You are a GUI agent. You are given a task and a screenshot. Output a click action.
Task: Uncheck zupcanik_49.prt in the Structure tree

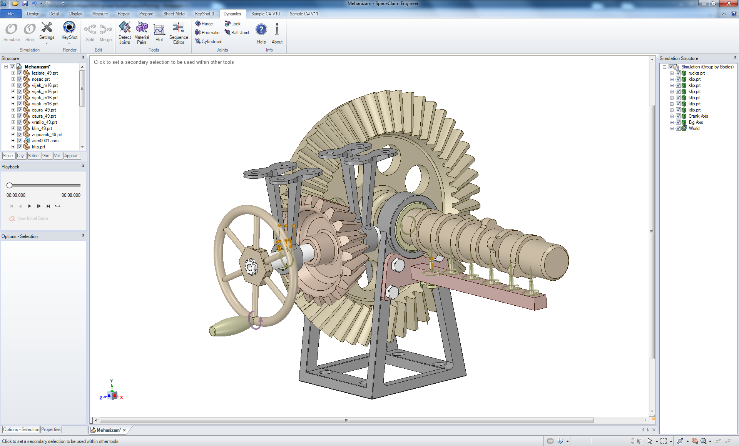(19, 134)
